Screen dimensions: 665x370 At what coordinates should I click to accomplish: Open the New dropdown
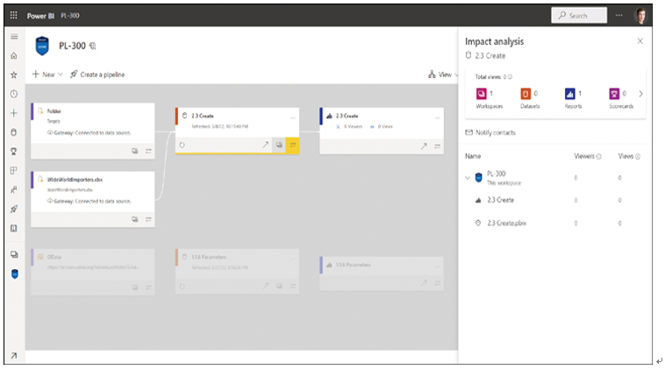click(47, 75)
